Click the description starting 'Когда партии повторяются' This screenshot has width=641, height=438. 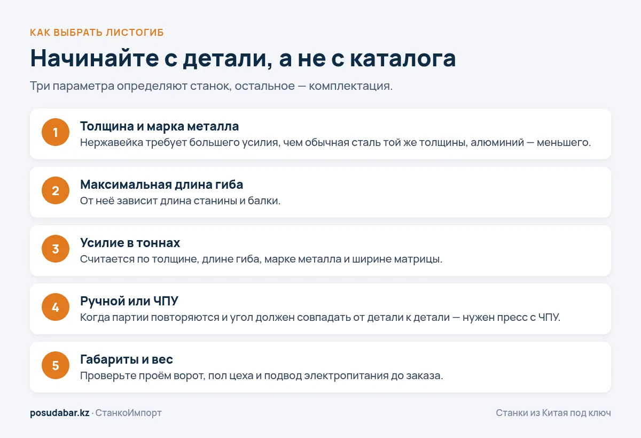[320, 318]
